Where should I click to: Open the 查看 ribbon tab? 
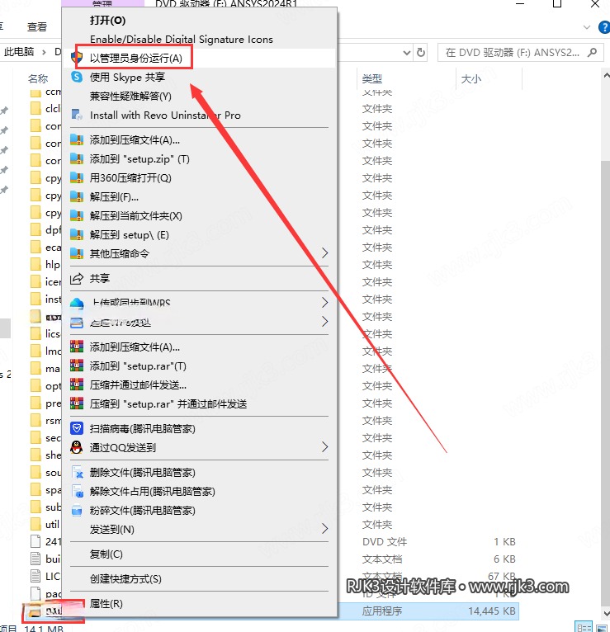pos(37,27)
